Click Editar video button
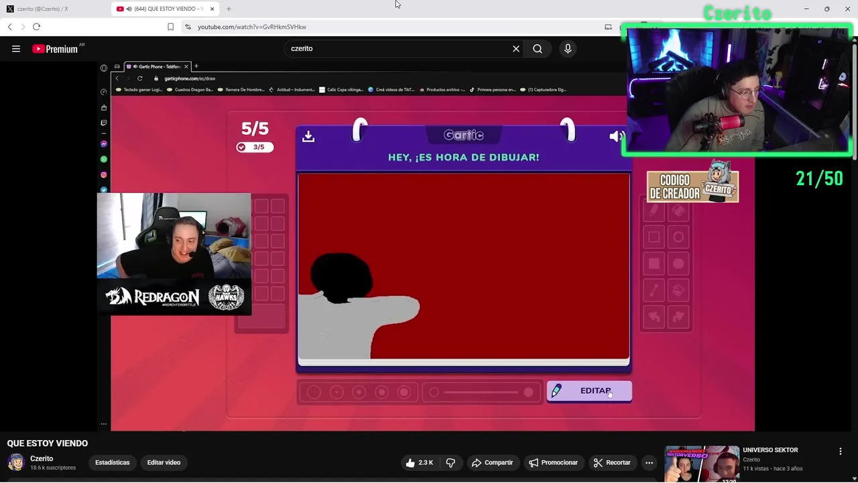The image size is (858, 483). [x=164, y=462]
